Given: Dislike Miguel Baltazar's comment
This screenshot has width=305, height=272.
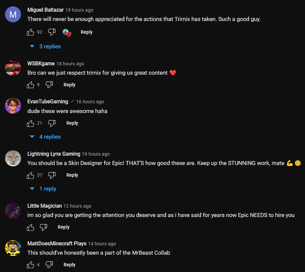Looking at the screenshot, I should point(52,32).
